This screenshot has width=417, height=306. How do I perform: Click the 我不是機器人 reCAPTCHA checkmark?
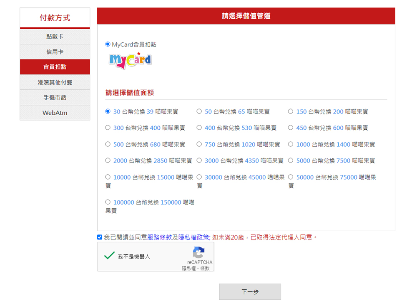pyautogui.click(x=109, y=256)
